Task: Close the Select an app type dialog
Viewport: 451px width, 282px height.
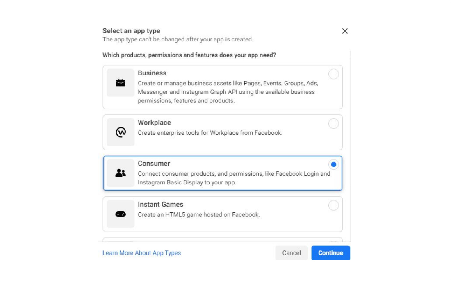Action: pos(345,31)
